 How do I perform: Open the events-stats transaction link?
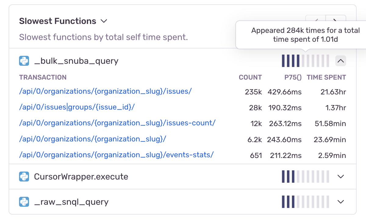pos(116,155)
